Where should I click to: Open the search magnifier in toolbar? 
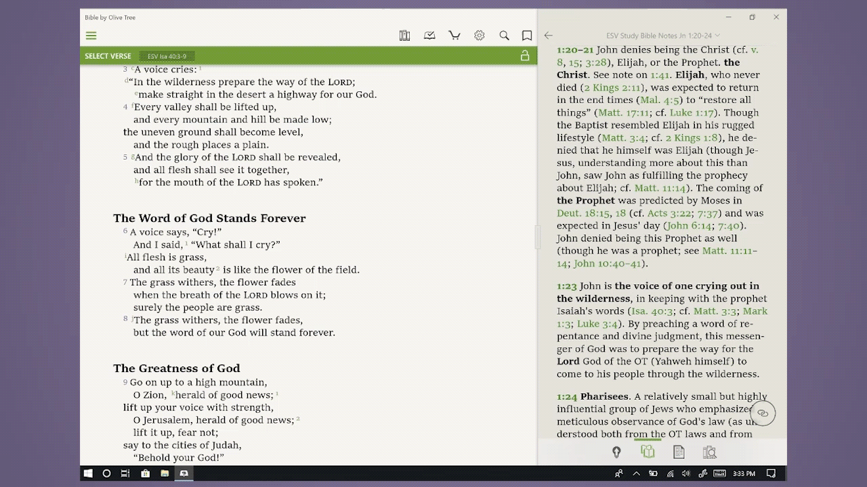point(504,36)
